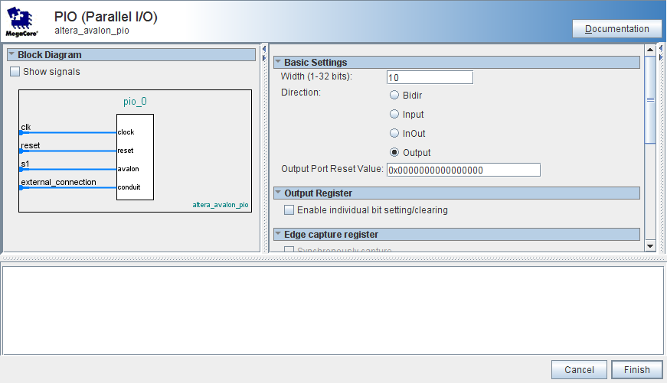Collapse the Basic Settings section

pyautogui.click(x=278, y=63)
